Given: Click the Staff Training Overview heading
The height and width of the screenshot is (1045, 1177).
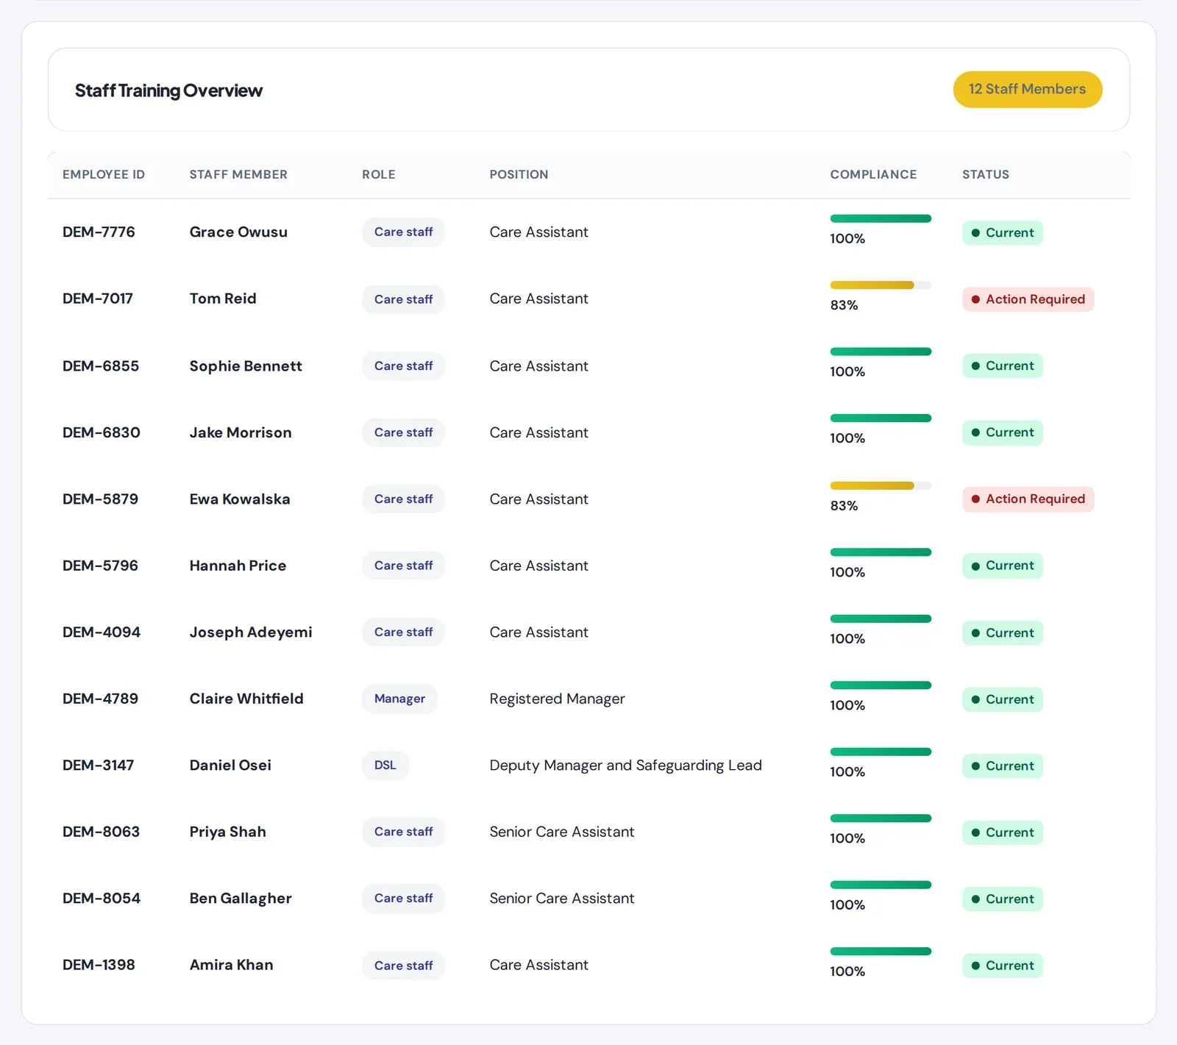Looking at the screenshot, I should (x=168, y=90).
